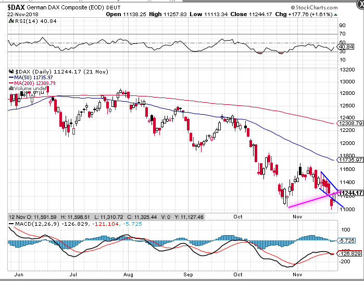The image size is (364, 281).
Task: Click the Oct label on the price panel axis
Action: tap(238, 215)
